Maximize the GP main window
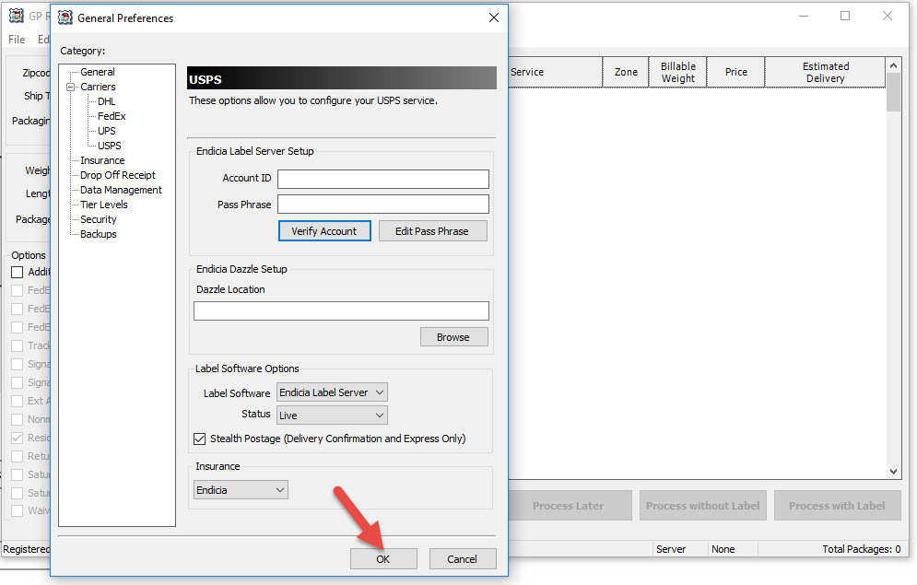917x585 pixels. coord(845,16)
